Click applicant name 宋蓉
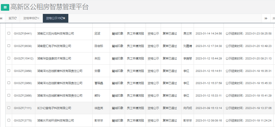 pyautogui.click(x=97, y=71)
